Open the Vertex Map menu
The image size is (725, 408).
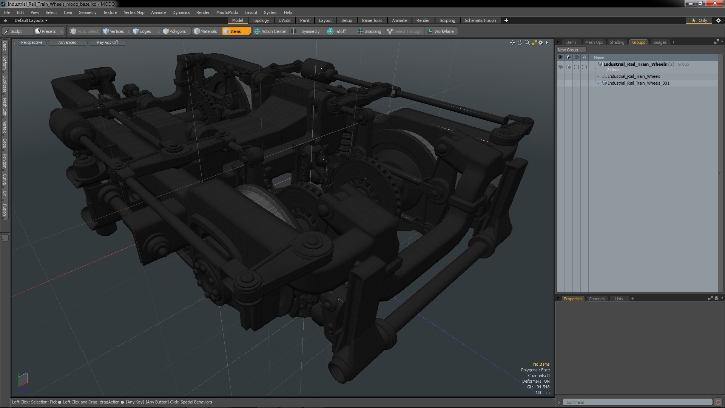pyautogui.click(x=134, y=12)
